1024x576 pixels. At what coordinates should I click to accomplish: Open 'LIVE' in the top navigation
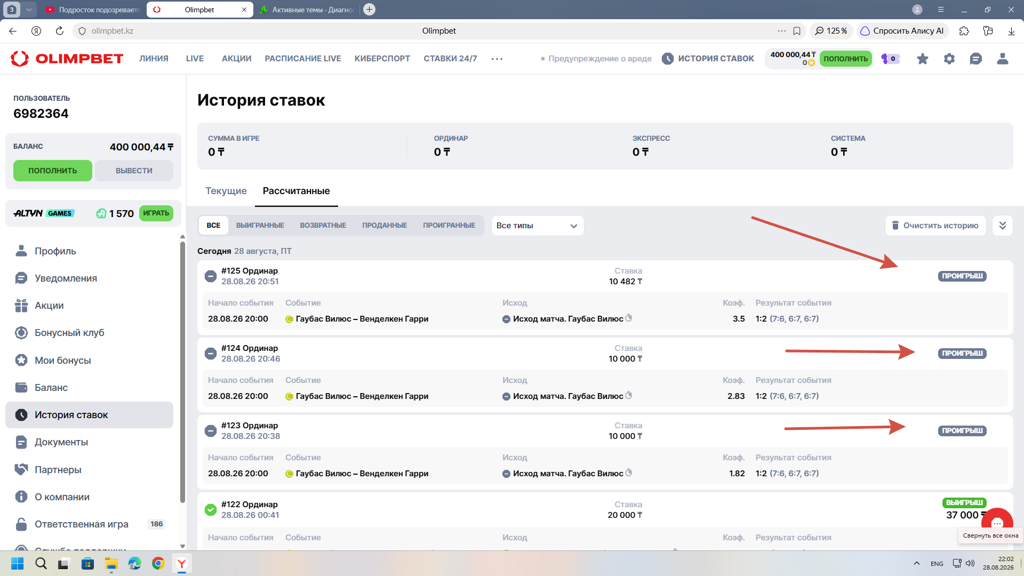point(195,59)
